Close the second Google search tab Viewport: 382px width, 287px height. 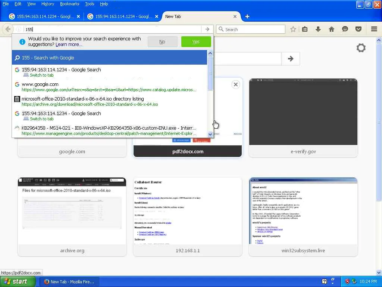[x=157, y=16]
